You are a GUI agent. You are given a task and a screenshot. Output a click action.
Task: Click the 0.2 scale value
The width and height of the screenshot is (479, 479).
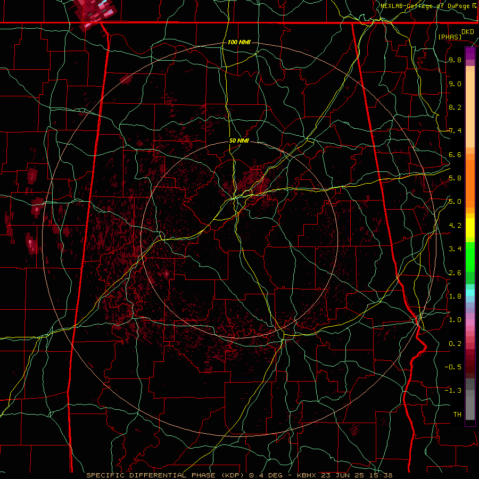pos(455,344)
